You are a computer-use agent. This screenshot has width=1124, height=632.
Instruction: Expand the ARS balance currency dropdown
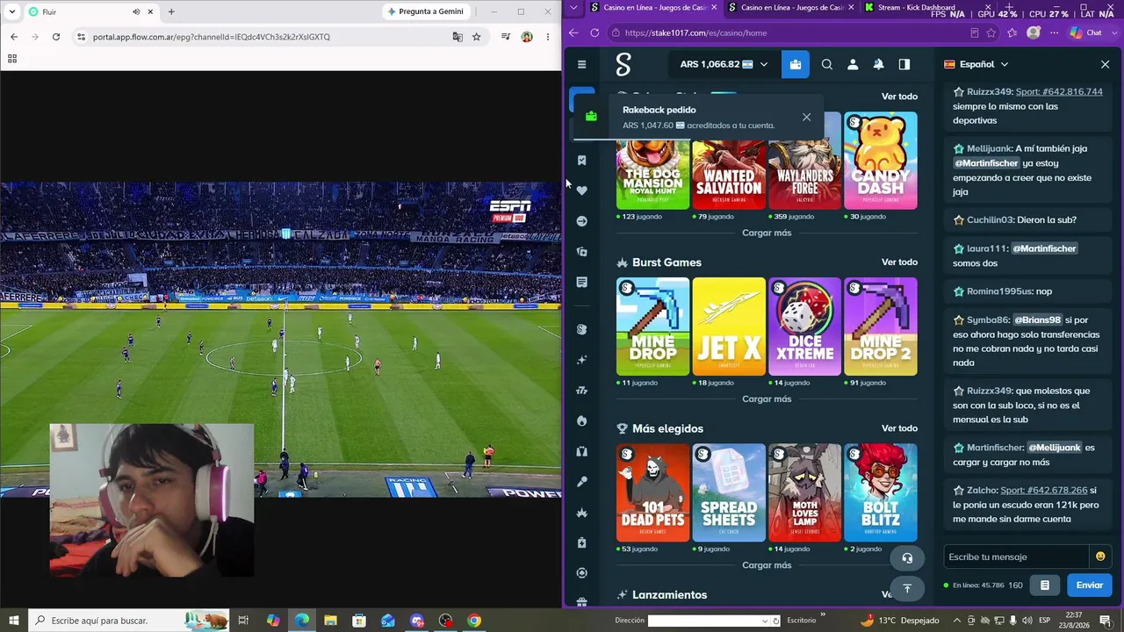[763, 64]
